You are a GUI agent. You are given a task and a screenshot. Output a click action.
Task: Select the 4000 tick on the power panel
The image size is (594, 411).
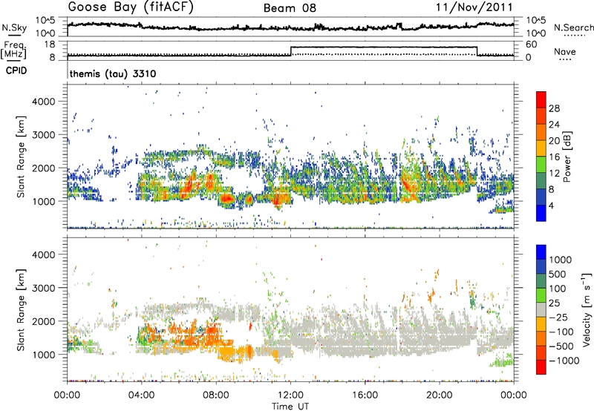[43, 102]
